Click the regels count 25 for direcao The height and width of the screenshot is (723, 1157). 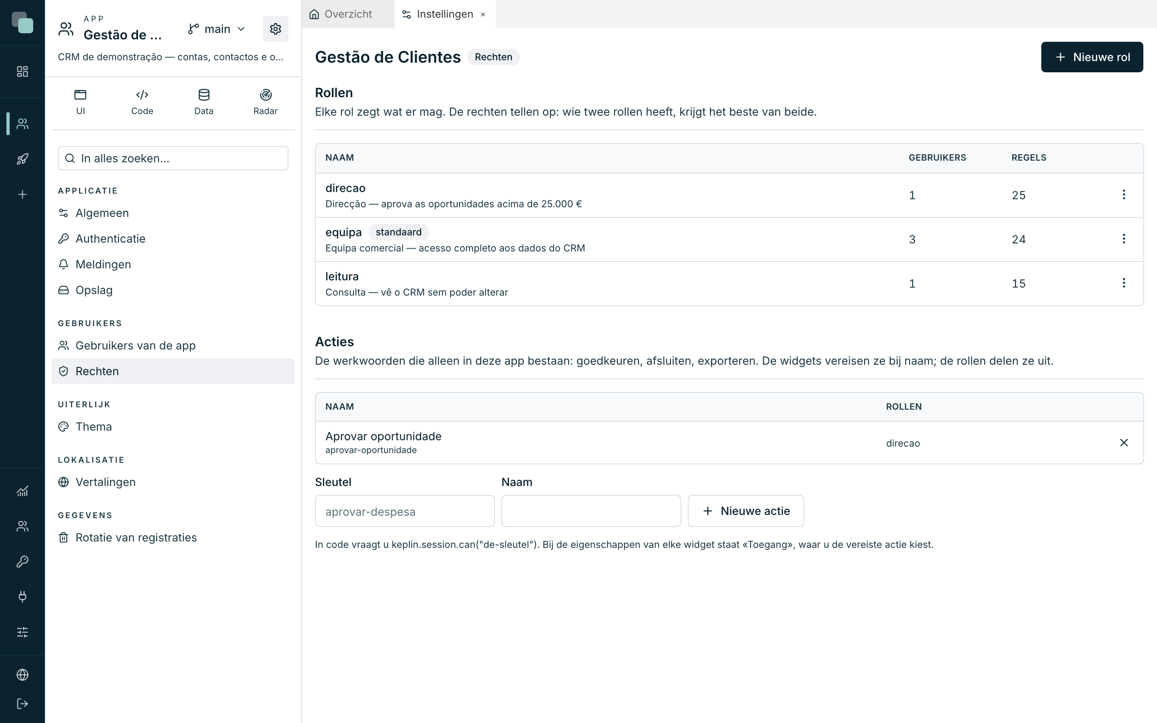pos(1018,195)
